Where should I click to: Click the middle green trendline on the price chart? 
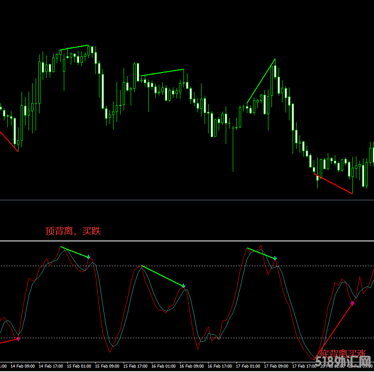[x=162, y=72]
